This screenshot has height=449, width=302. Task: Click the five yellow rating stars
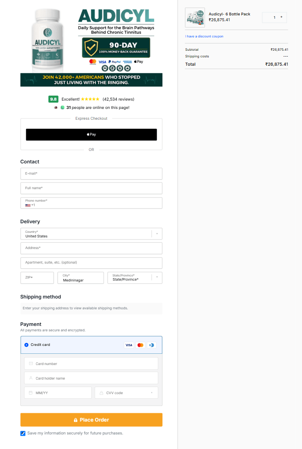point(90,99)
